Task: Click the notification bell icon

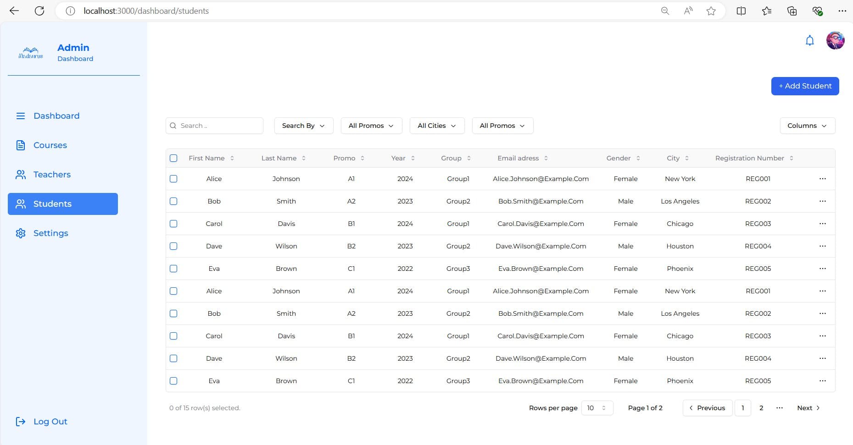Action: [809, 41]
